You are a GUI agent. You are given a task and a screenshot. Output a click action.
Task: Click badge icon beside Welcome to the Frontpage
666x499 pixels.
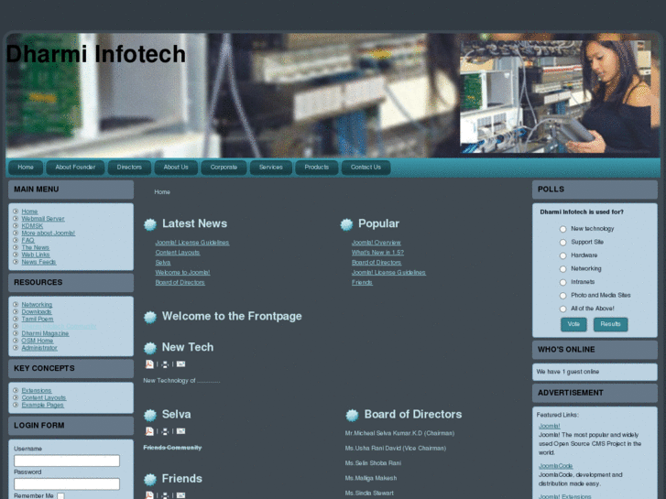[x=150, y=317]
